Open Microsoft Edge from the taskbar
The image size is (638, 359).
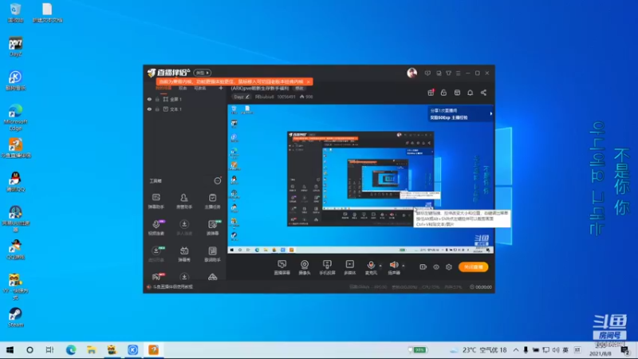tap(71, 350)
